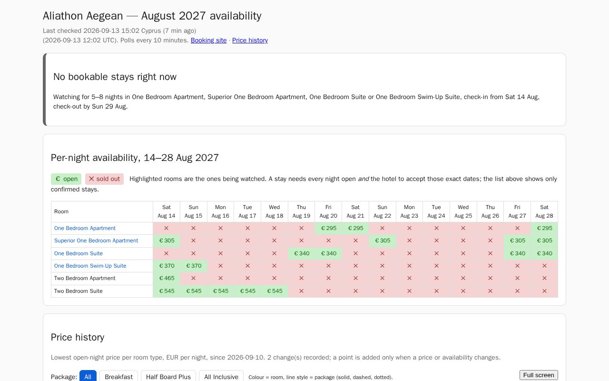Click the Full screen button
Viewport: 609px width, 381px height.
539,375
